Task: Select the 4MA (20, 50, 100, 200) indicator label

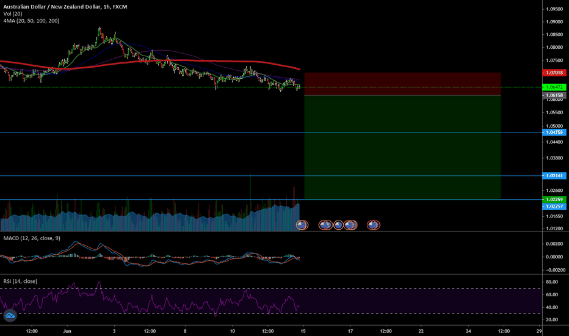Action: 31,21
